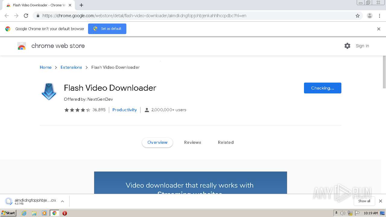Click the system clock showing 10:19 AM

pos(371,213)
